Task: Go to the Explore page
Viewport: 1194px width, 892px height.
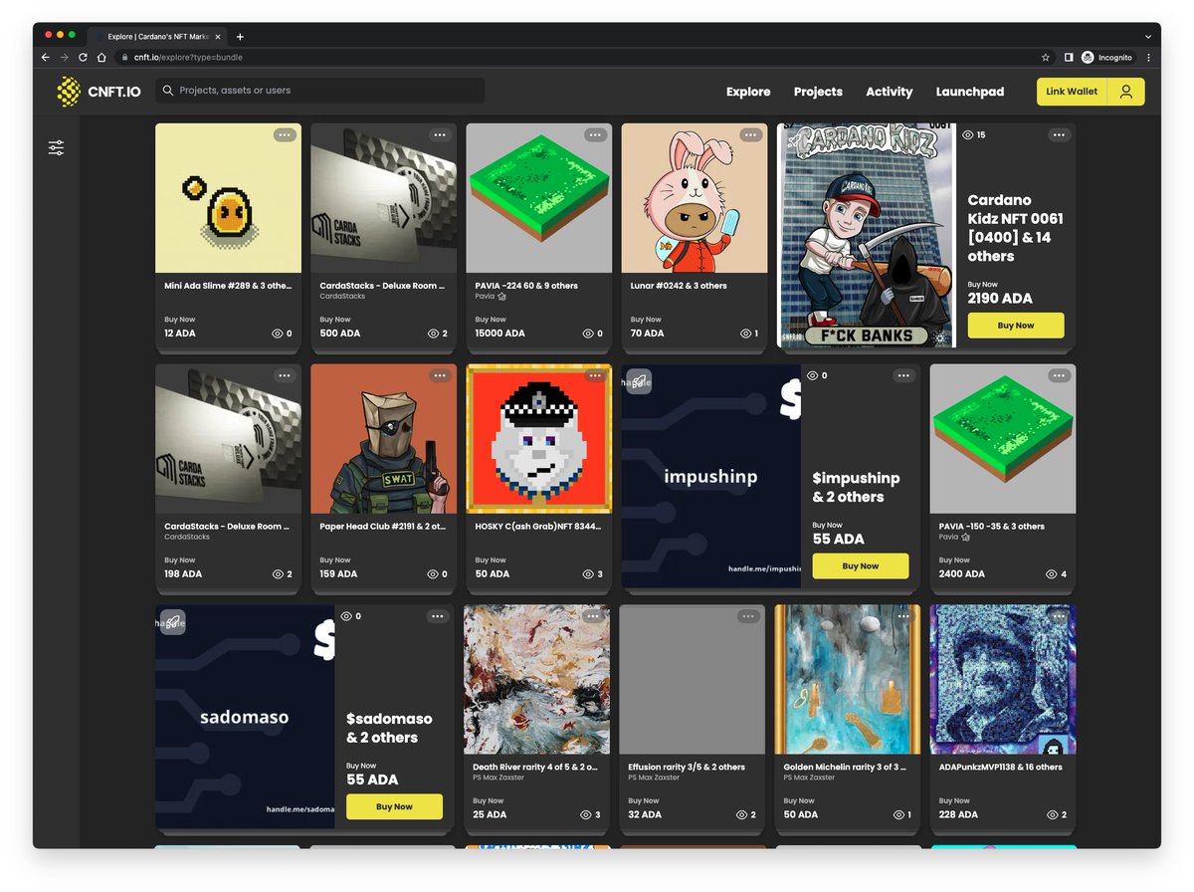Action: pyautogui.click(x=748, y=92)
